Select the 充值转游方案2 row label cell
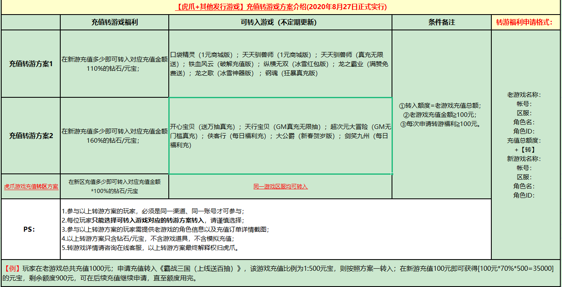The image size is (562, 287). (x=31, y=136)
